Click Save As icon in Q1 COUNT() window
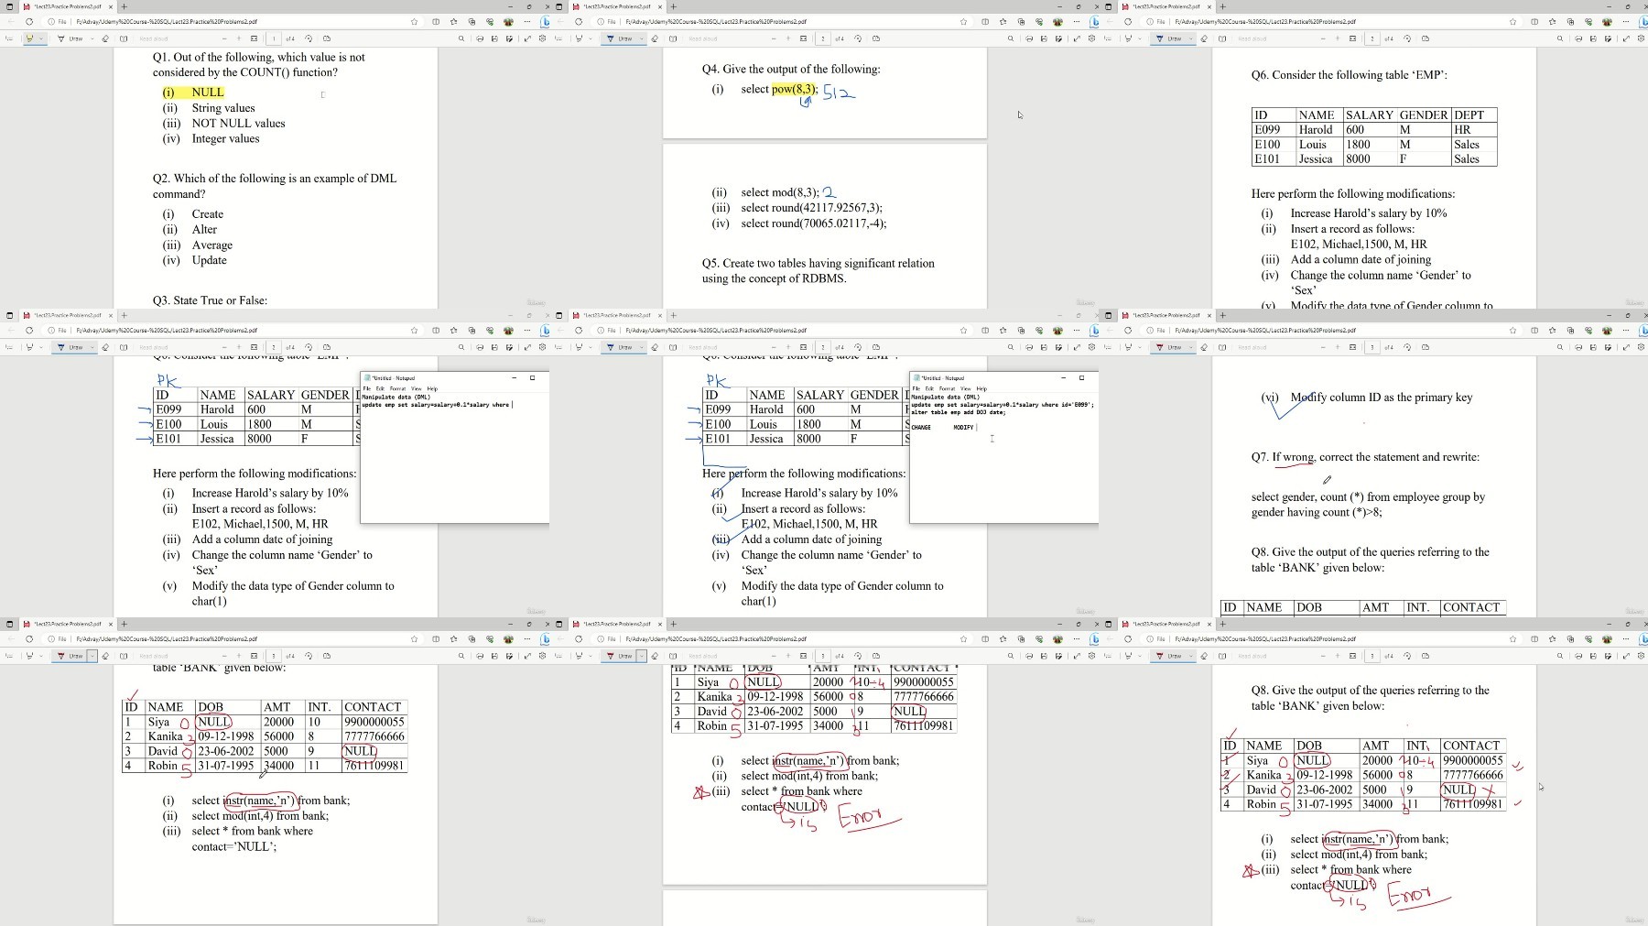The height and width of the screenshot is (926, 1648). click(x=509, y=38)
